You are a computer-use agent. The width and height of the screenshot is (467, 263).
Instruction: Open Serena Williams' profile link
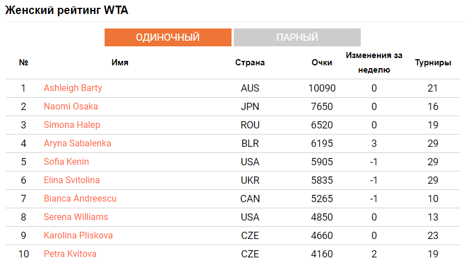(76, 217)
